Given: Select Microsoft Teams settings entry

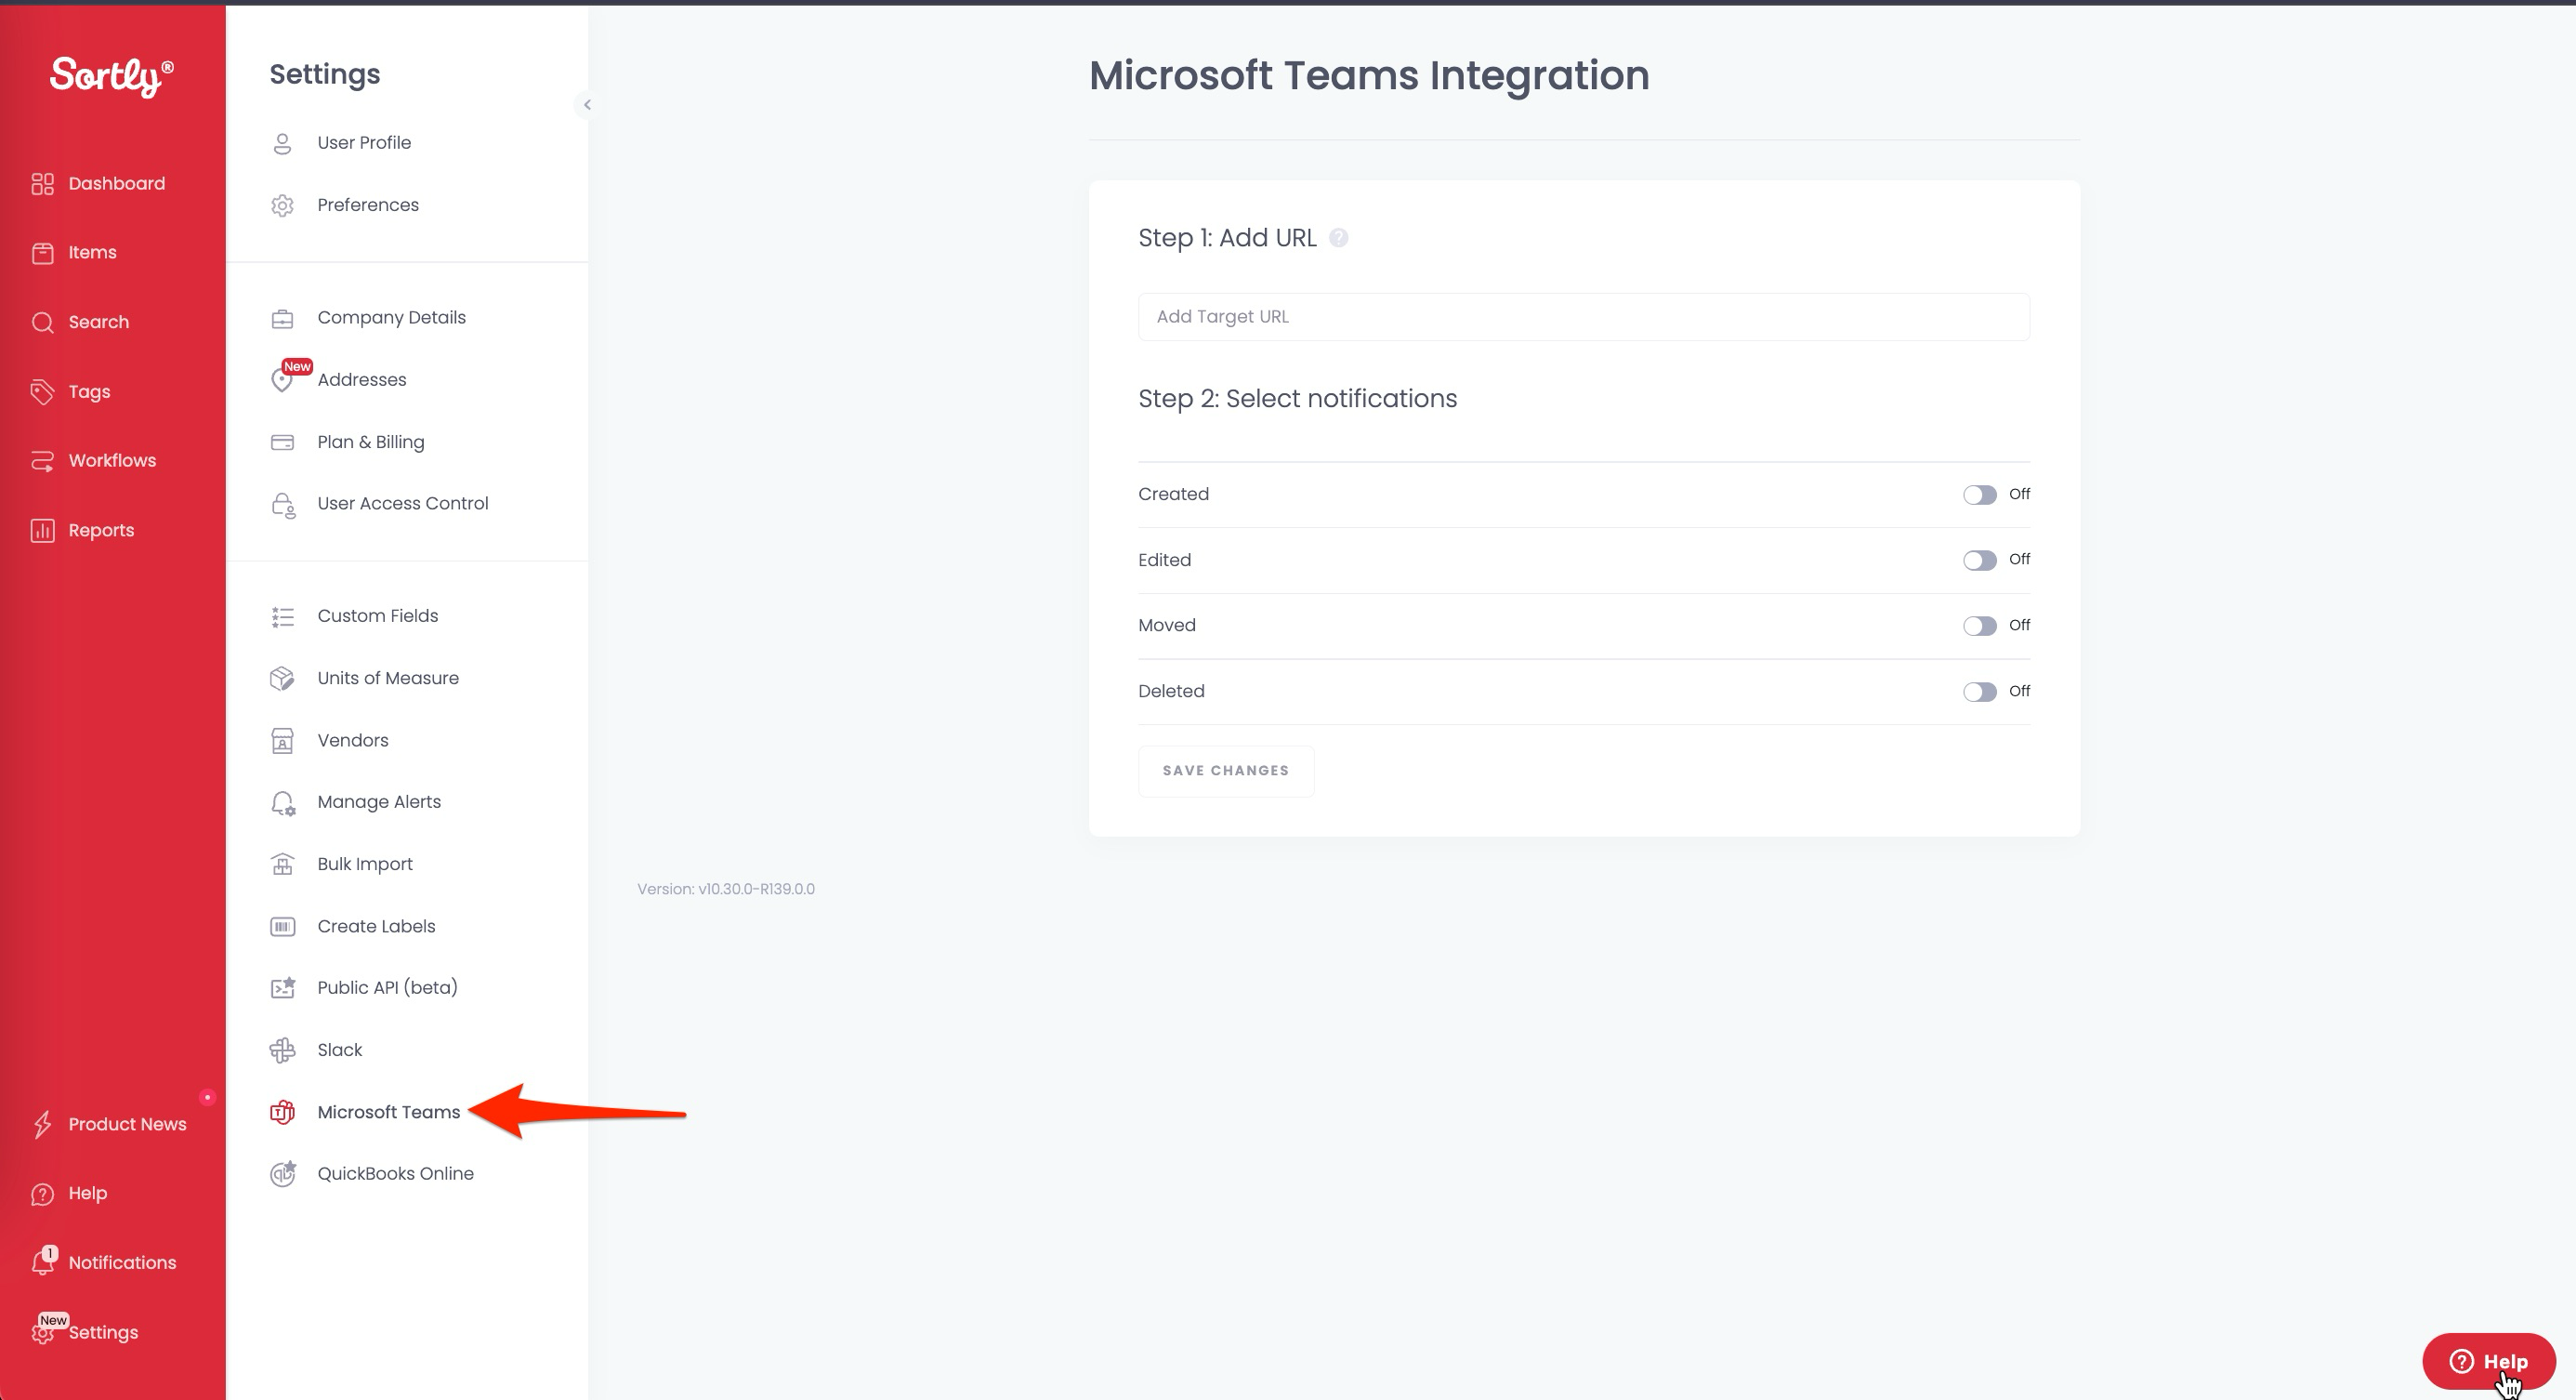Looking at the screenshot, I should [x=388, y=1112].
